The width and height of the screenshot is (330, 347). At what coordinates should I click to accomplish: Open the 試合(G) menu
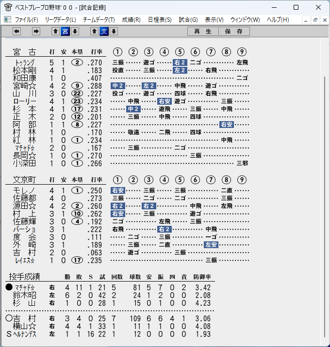[188, 20]
